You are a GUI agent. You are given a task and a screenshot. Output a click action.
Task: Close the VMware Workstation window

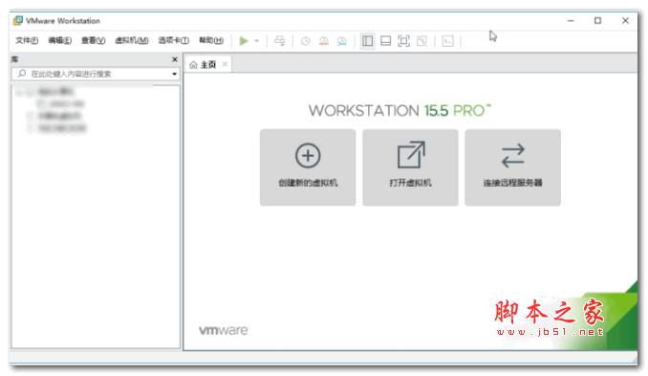(x=625, y=21)
